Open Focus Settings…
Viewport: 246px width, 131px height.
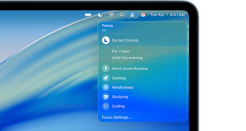pos(117,117)
